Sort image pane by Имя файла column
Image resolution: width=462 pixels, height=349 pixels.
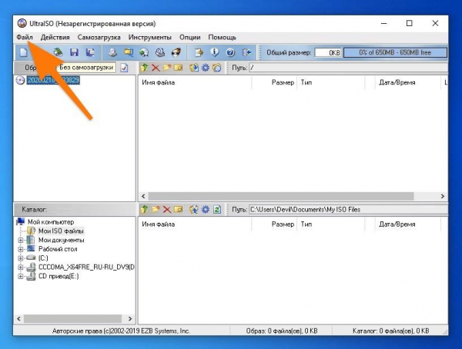pos(195,82)
